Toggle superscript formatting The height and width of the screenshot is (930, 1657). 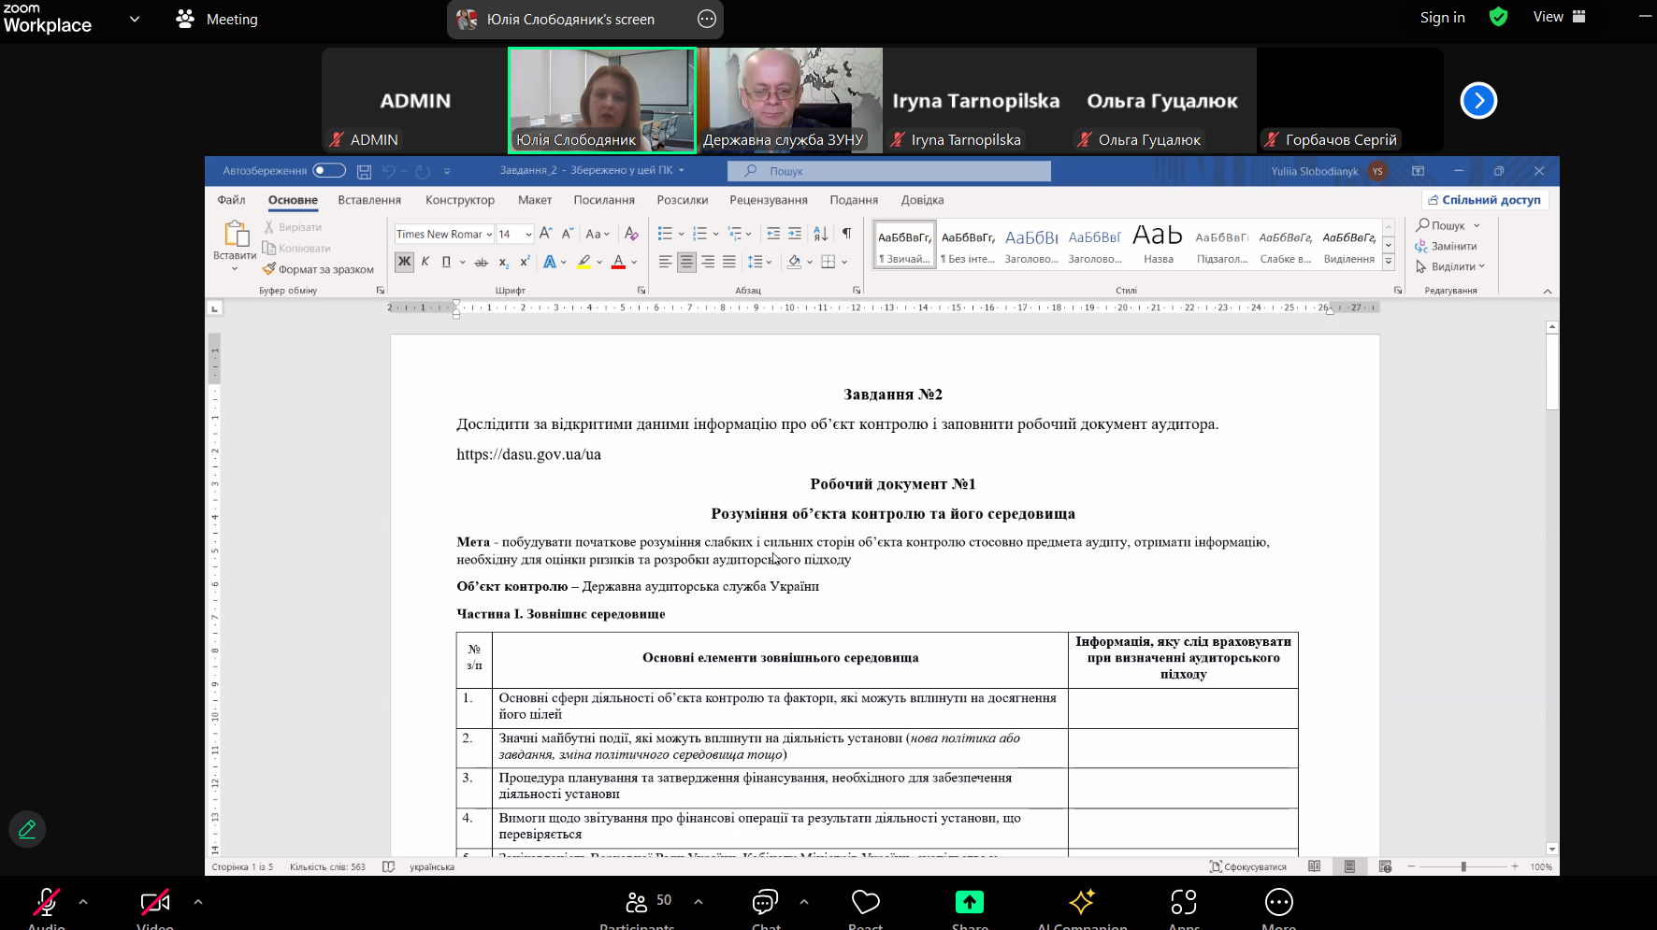tap(525, 262)
